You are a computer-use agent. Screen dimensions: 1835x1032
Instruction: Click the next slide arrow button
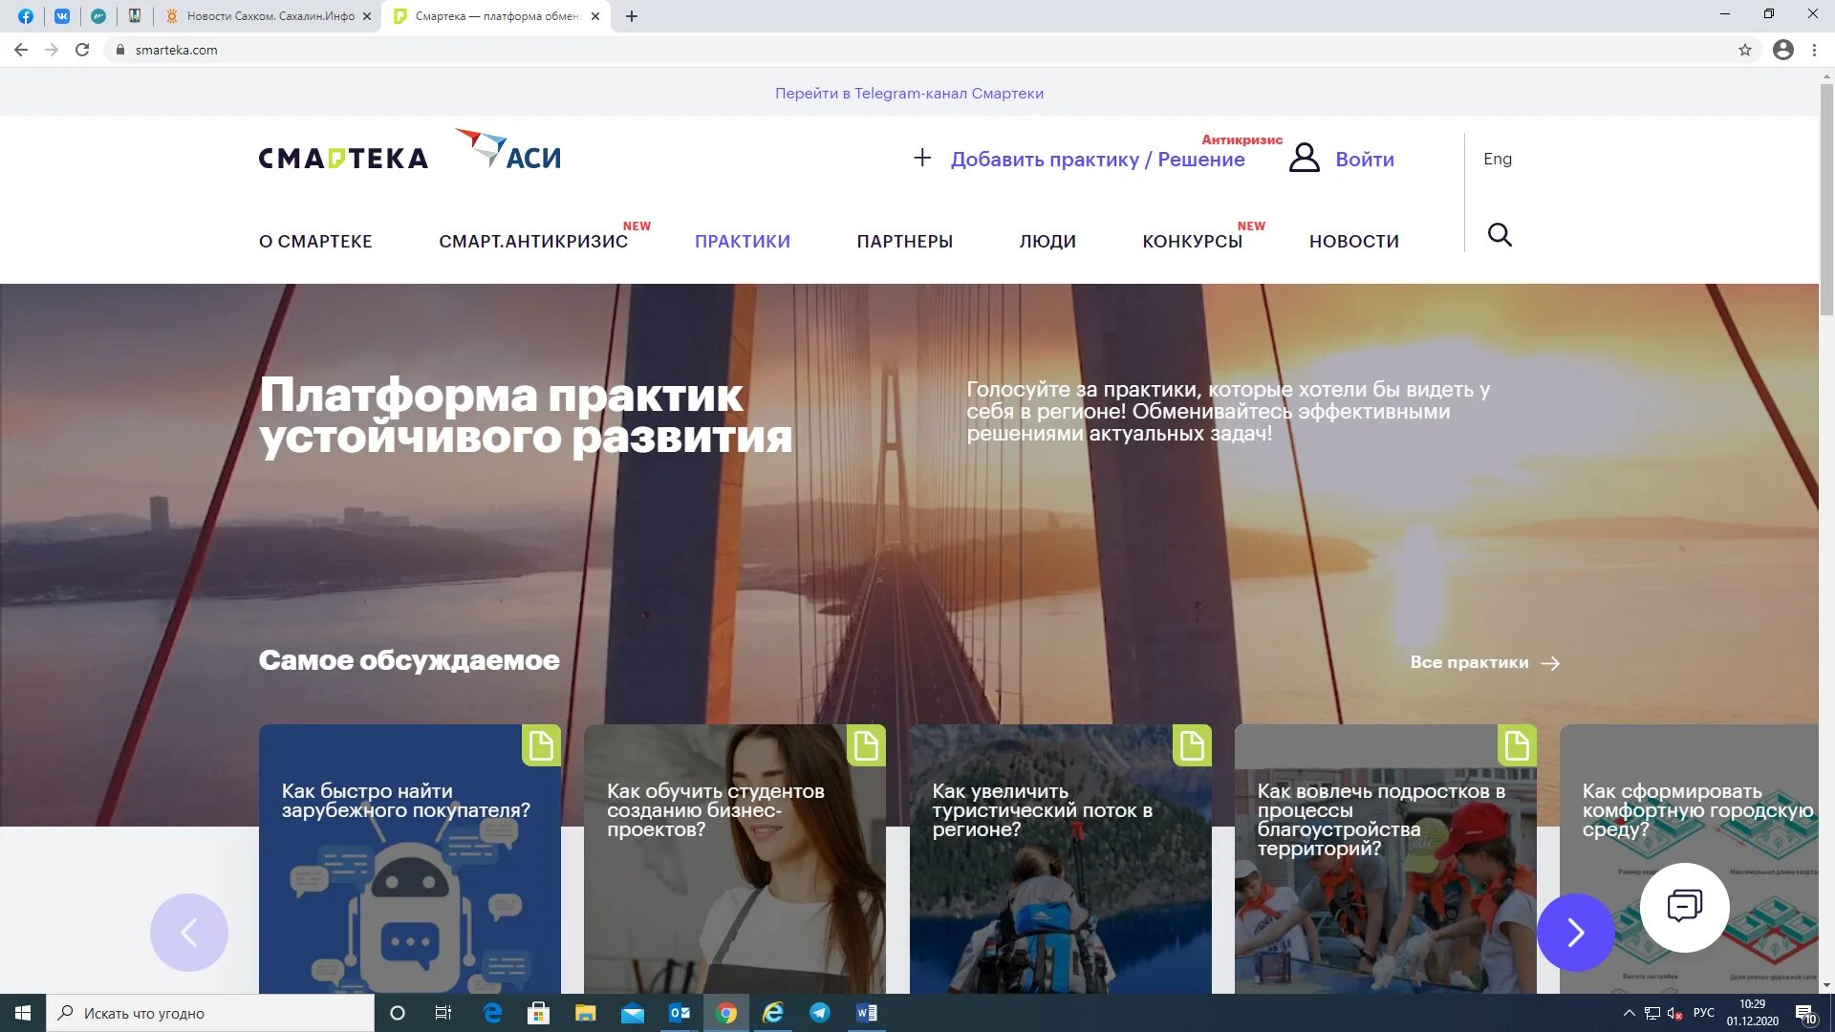pos(1575,932)
